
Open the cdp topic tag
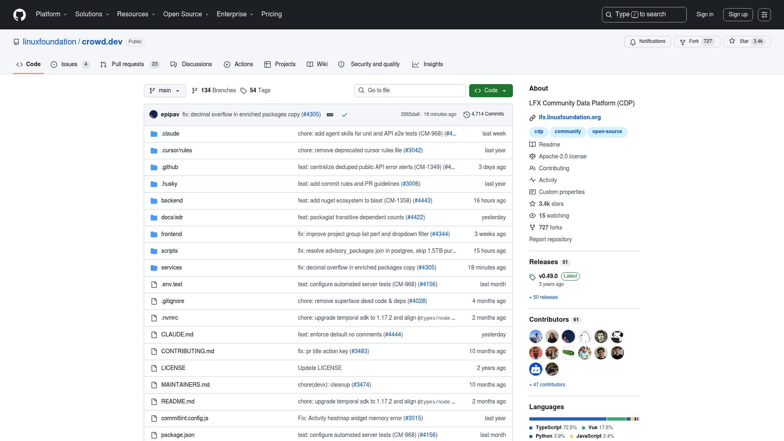pos(539,132)
